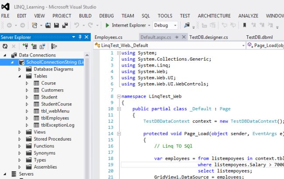The image size is (284, 179).
Task: Collapse the using directives outlining at line 1
Action: point(119,53)
